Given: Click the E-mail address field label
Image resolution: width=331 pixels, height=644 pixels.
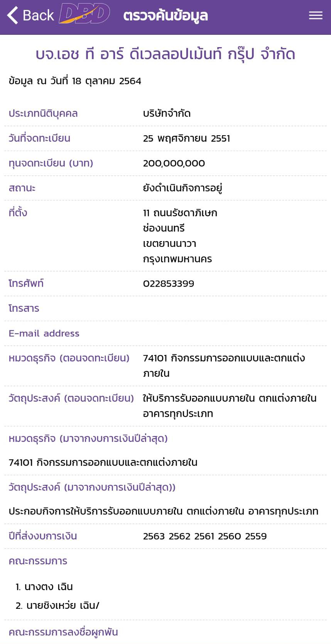Looking at the screenshot, I should coord(44,333).
